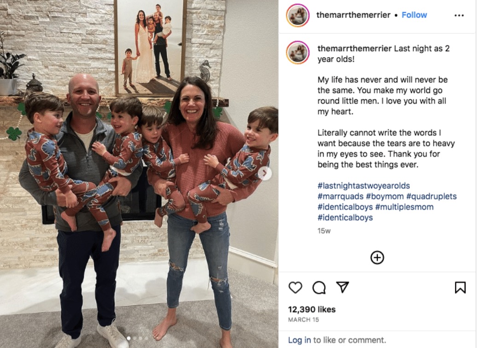Load more comments with the plus circle

(377, 258)
